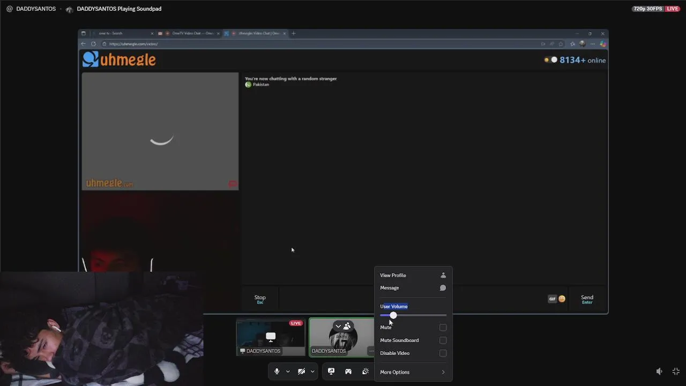Image resolution: width=686 pixels, height=386 pixels.
Task: Expand the members chevron on avatar tile
Action: pyautogui.click(x=338, y=326)
